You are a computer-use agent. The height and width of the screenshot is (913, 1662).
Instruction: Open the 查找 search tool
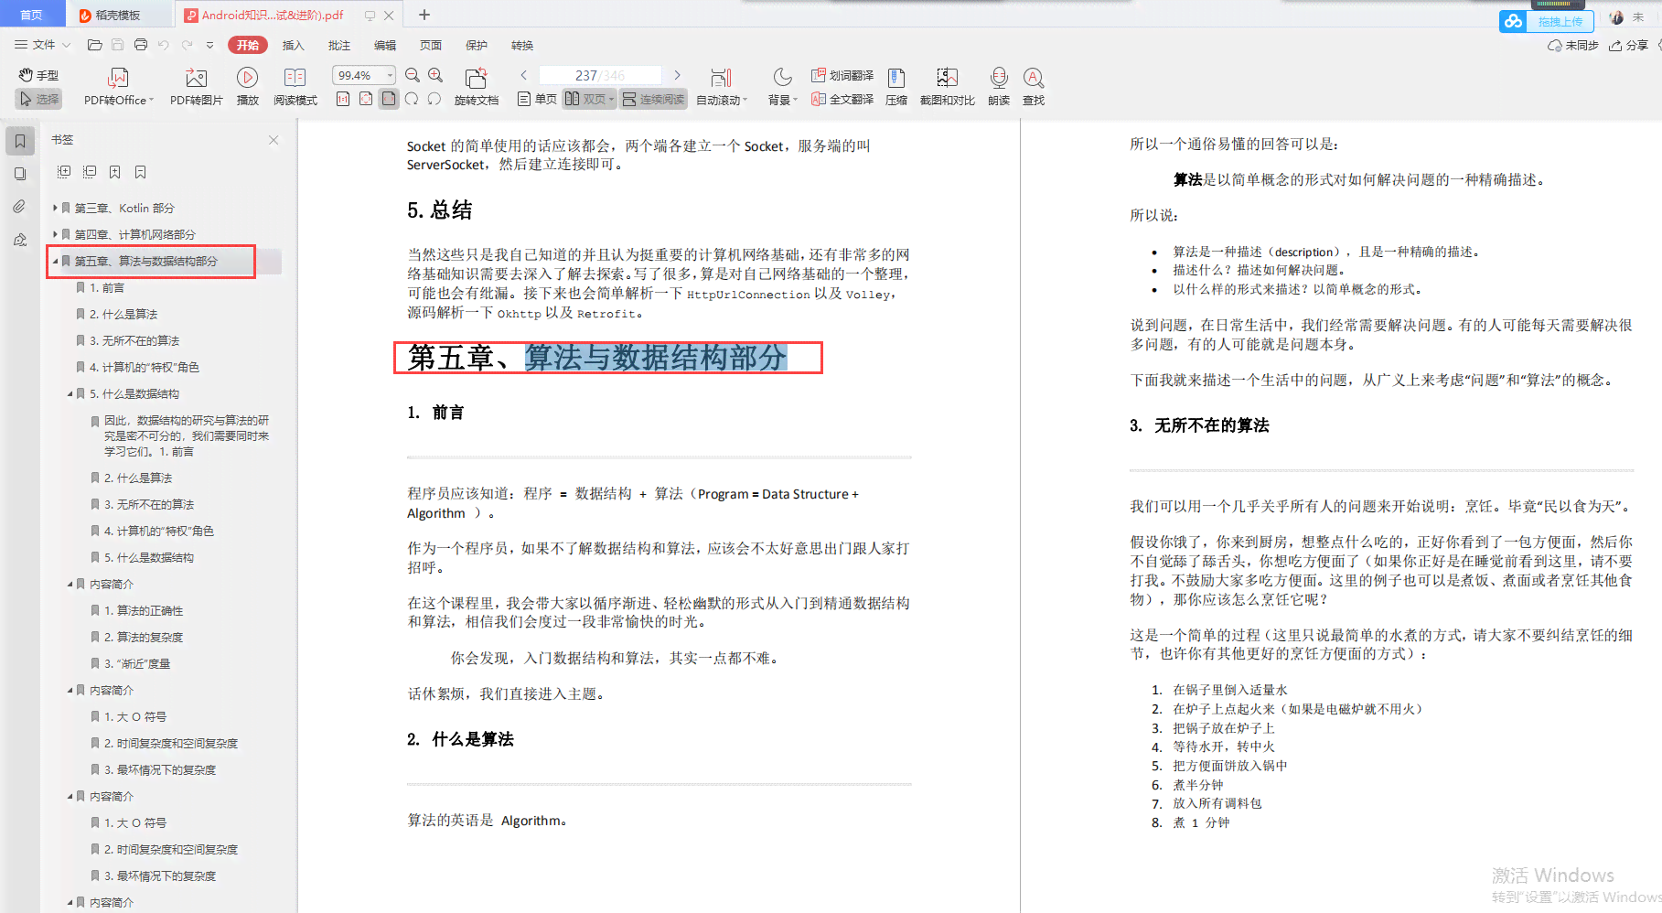point(1034,87)
